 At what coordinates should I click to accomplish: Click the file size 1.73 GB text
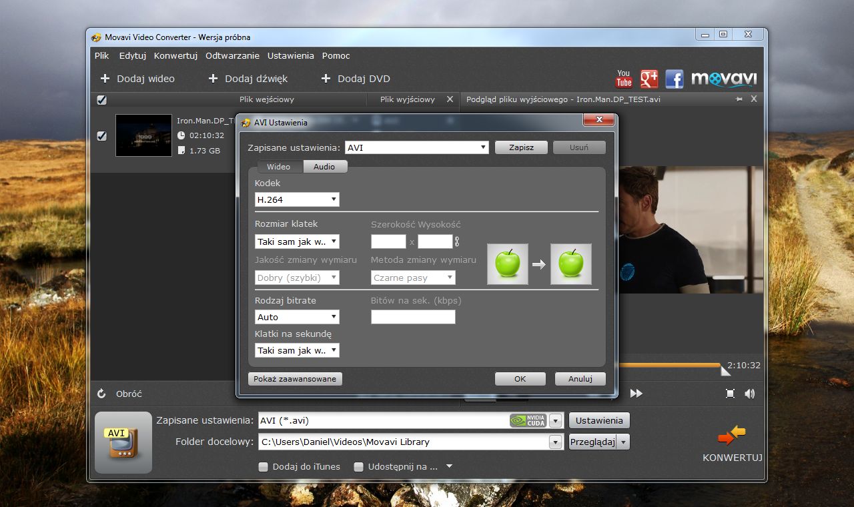[205, 151]
